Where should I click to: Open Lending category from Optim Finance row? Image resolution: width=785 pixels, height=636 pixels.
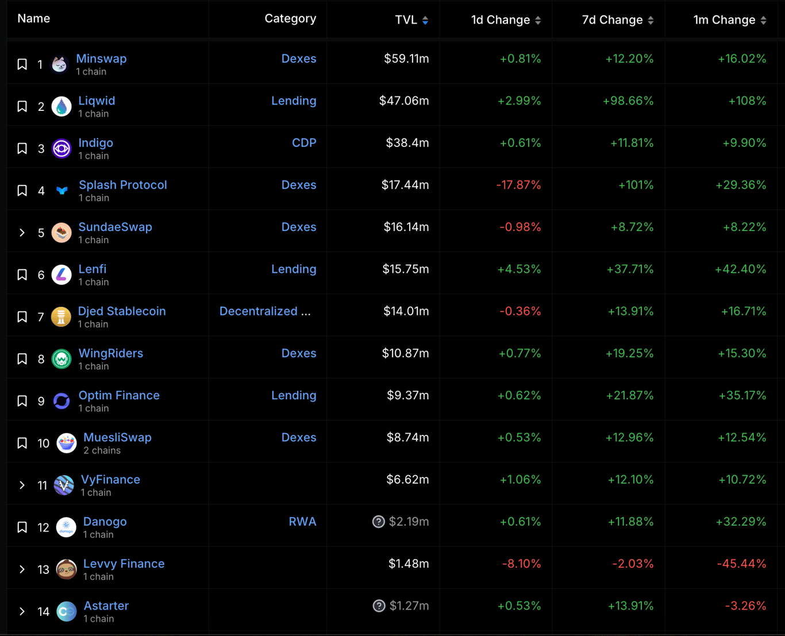click(294, 395)
